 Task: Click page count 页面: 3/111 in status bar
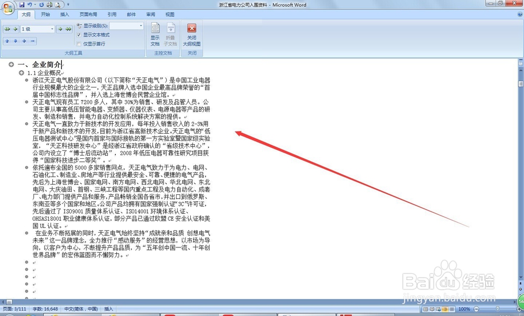tap(15, 309)
